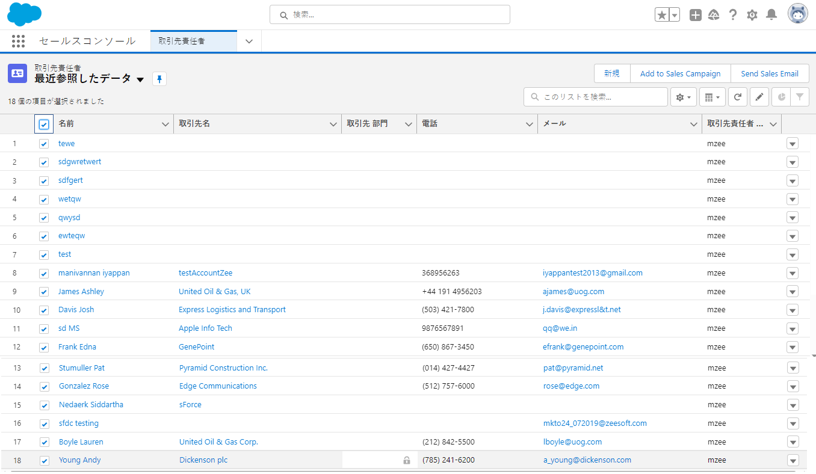Image resolution: width=816 pixels, height=474 pixels.
Task: Click Add to Sales Campaign button
Action: tap(680, 73)
